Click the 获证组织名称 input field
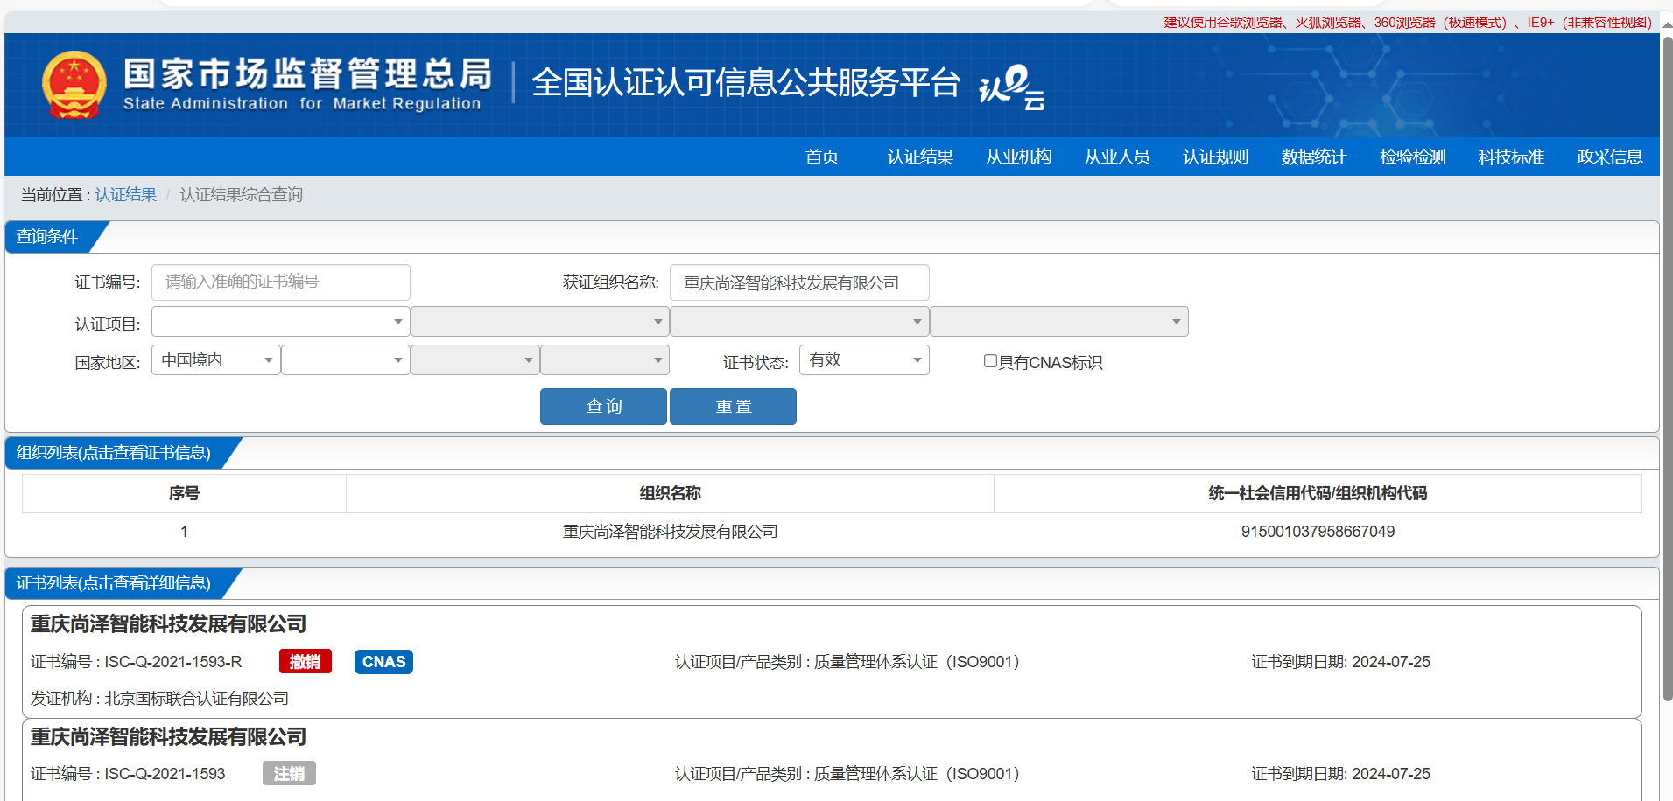Viewport: 1673px width, 801px height. click(799, 282)
